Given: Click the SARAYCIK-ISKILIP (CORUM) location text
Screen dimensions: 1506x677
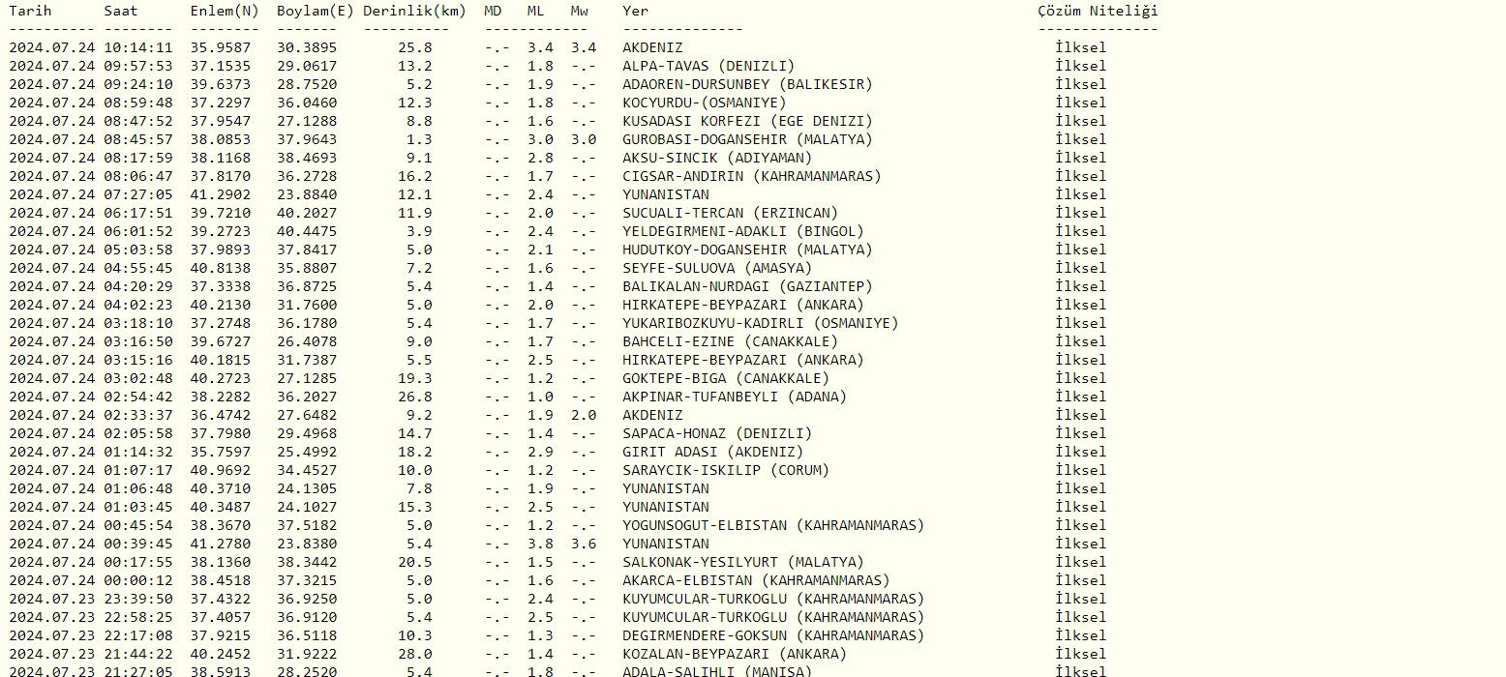Looking at the screenshot, I should point(726,470).
